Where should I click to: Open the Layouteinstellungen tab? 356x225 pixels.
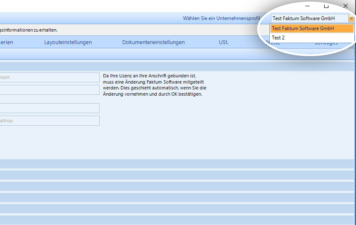coord(68,42)
